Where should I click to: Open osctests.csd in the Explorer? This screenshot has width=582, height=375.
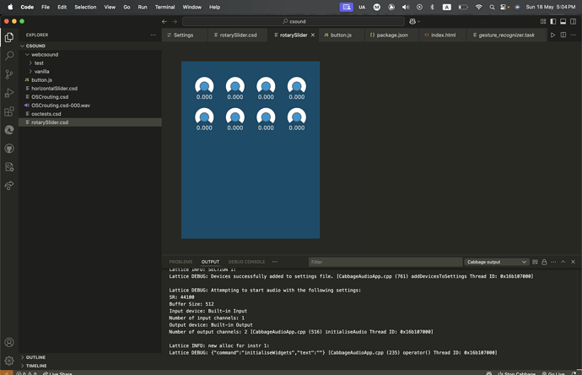pyautogui.click(x=89, y=114)
